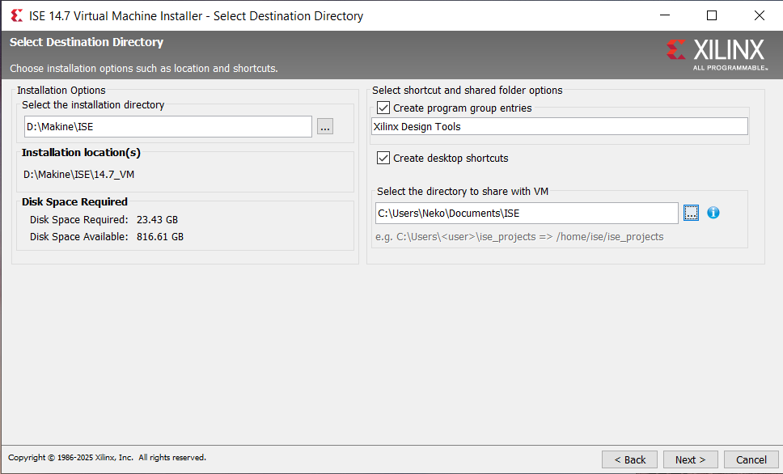783x474 pixels.
Task: Close the ISE installer window
Action: point(759,15)
